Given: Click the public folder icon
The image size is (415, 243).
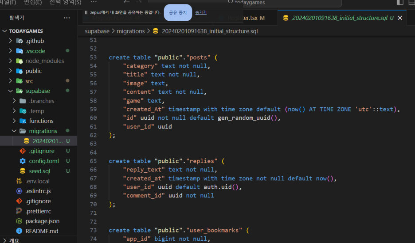Looking at the screenshot, I should 20,71.
